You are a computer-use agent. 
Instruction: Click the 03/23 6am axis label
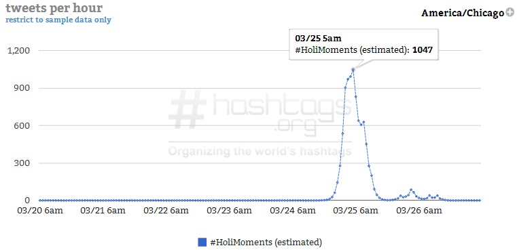point(229,211)
